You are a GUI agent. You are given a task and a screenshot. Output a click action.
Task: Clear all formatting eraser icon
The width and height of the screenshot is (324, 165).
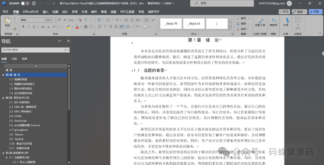80,20
